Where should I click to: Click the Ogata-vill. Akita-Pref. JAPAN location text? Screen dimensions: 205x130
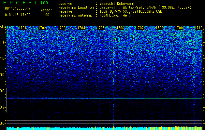pos(145,7)
